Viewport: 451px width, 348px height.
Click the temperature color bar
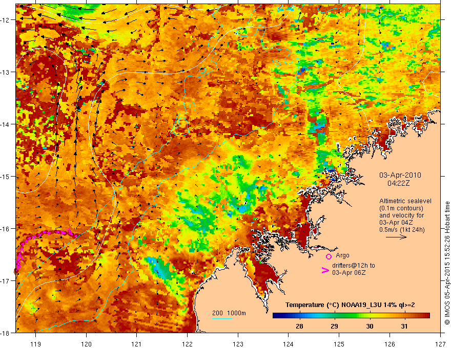coord(351,316)
